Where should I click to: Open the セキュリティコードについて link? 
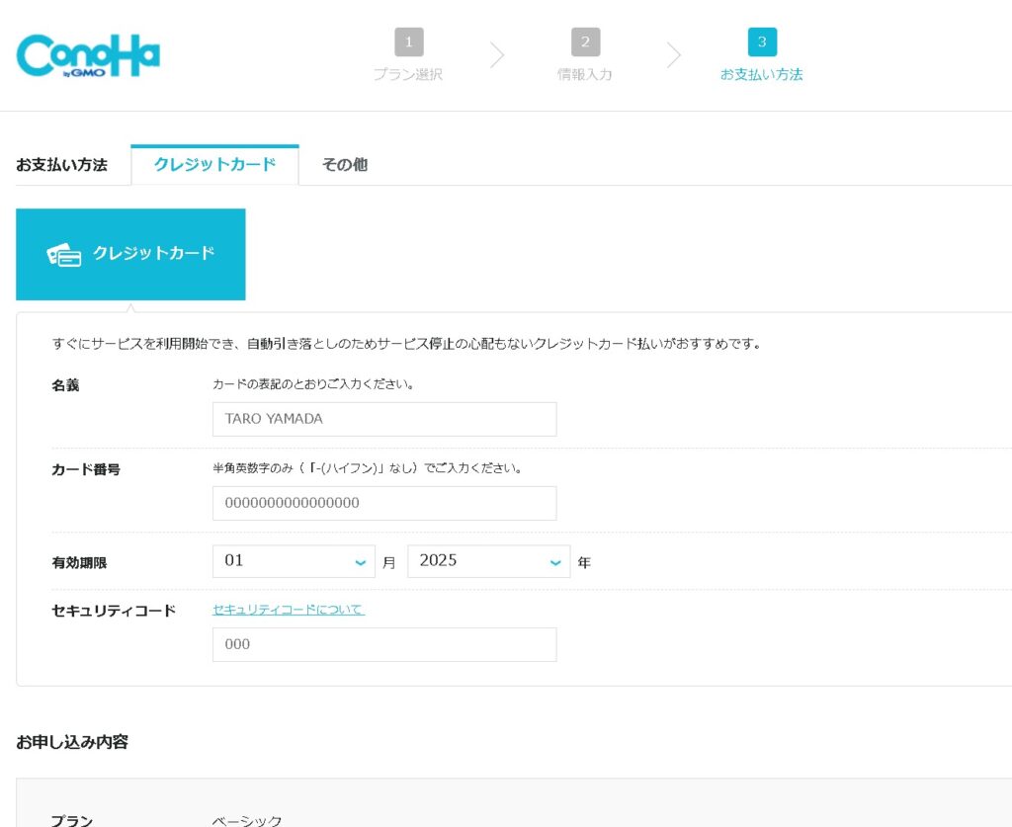point(289,610)
